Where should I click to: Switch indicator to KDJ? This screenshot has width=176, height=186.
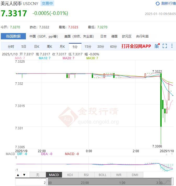[70, 175]
